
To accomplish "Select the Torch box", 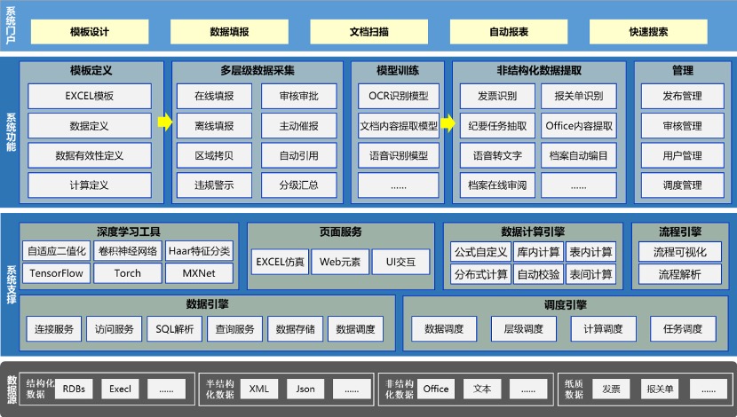I will (x=128, y=273).
